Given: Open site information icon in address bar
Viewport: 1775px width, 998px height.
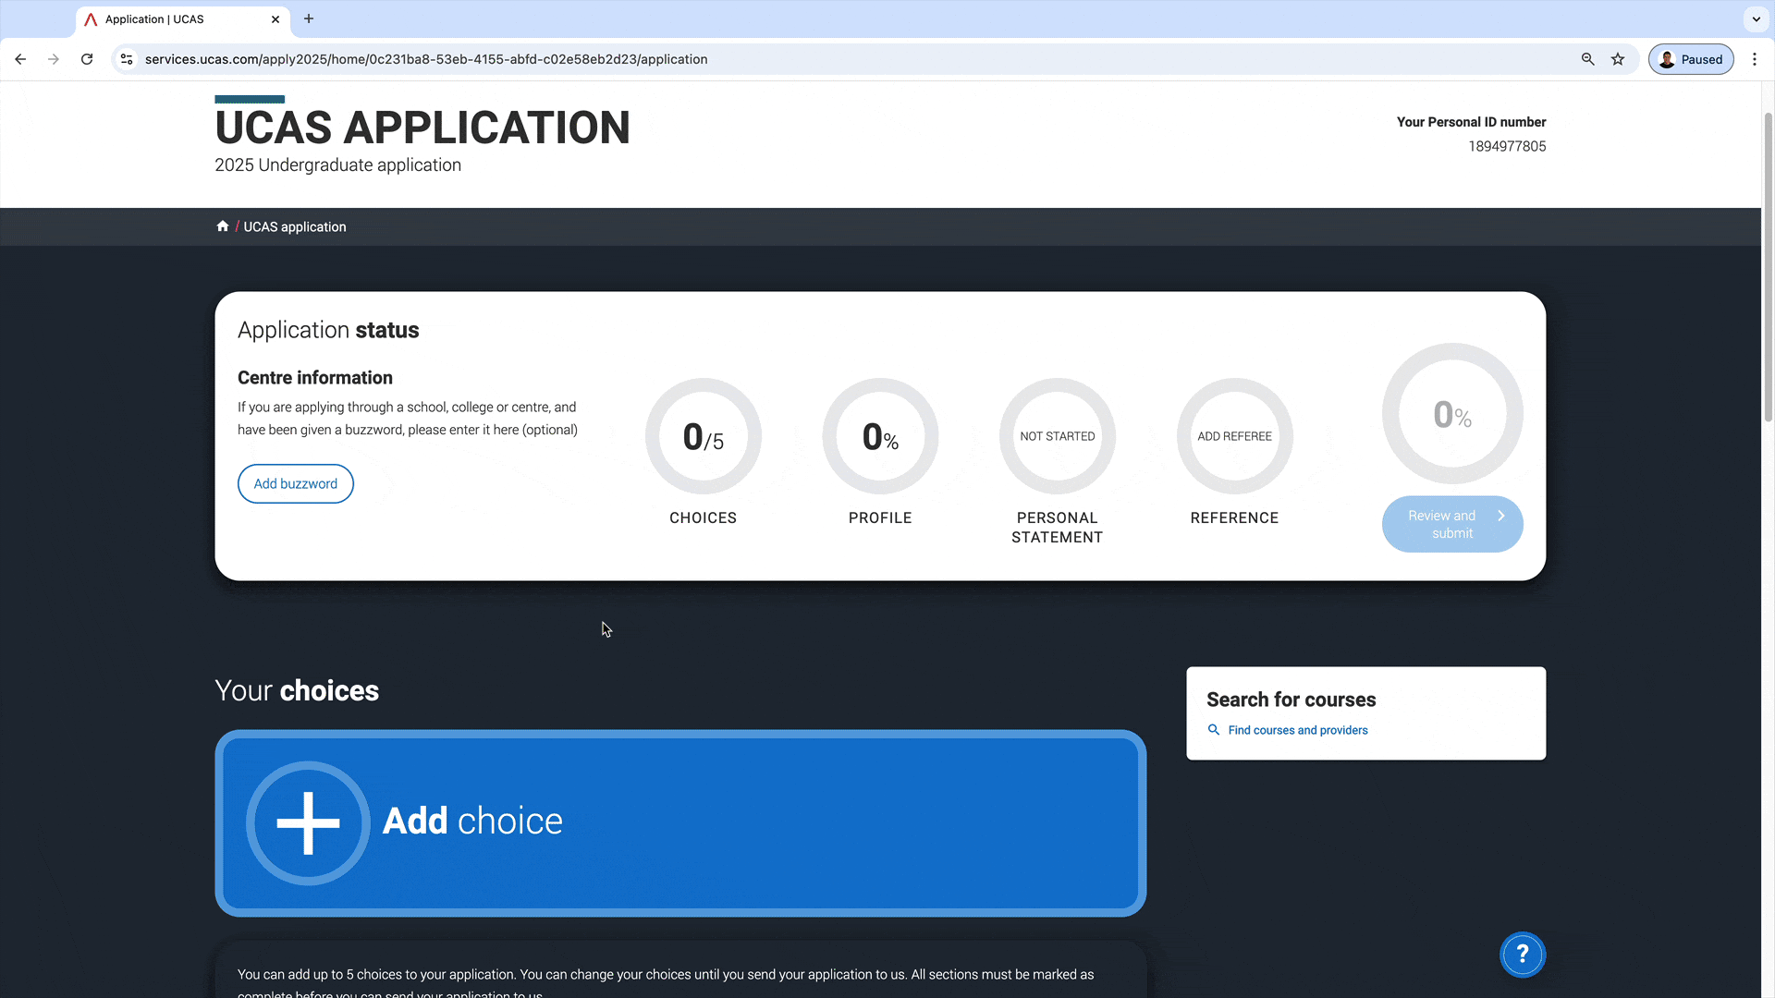Looking at the screenshot, I should [x=127, y=59].
